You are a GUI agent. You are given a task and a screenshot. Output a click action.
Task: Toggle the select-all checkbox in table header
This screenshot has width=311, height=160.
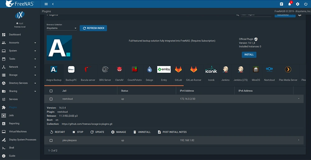(x=51, y=91)
